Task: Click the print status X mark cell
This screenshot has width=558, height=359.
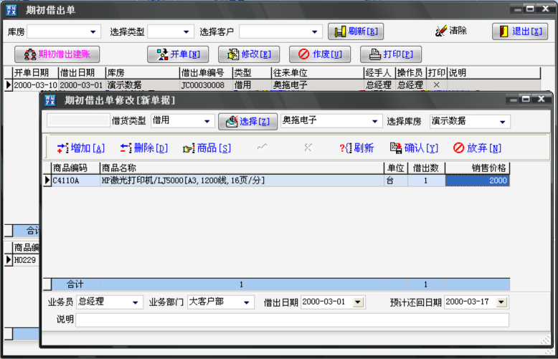Action: [436, 85]
